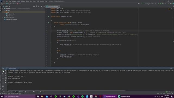The image size is (174, 98).
Task: Click the Run panel layout icon above pin
Action: [3, 86]
